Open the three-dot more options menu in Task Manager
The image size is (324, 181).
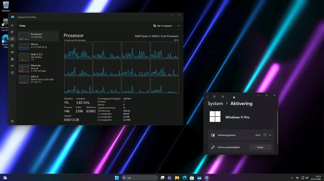pos(179,26)
